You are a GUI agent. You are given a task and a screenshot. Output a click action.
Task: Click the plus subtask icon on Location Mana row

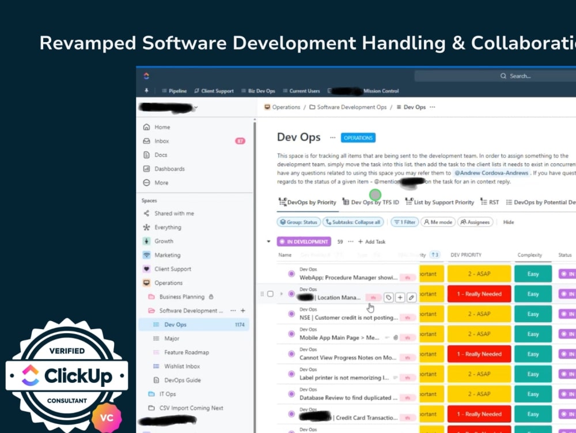pos(400,298)
